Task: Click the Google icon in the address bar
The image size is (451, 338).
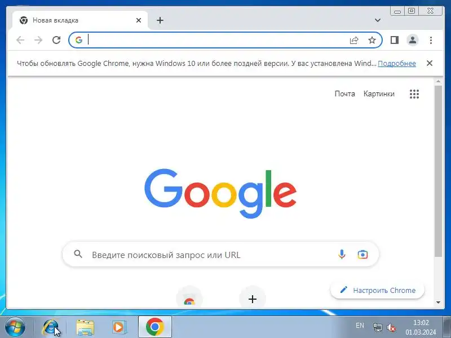Action: point(79,40)
